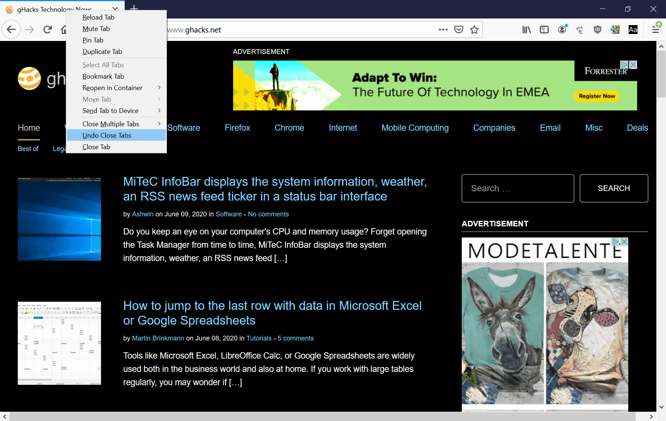Click the colorful extension icon beside Aa
This screenshot has height=421, width=666.
pyautogui.click(x=615, y=30)
